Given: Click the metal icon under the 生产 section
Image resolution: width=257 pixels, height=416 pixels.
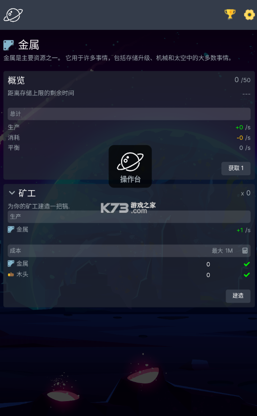Looking at the screenshot, I should point(11,229).
